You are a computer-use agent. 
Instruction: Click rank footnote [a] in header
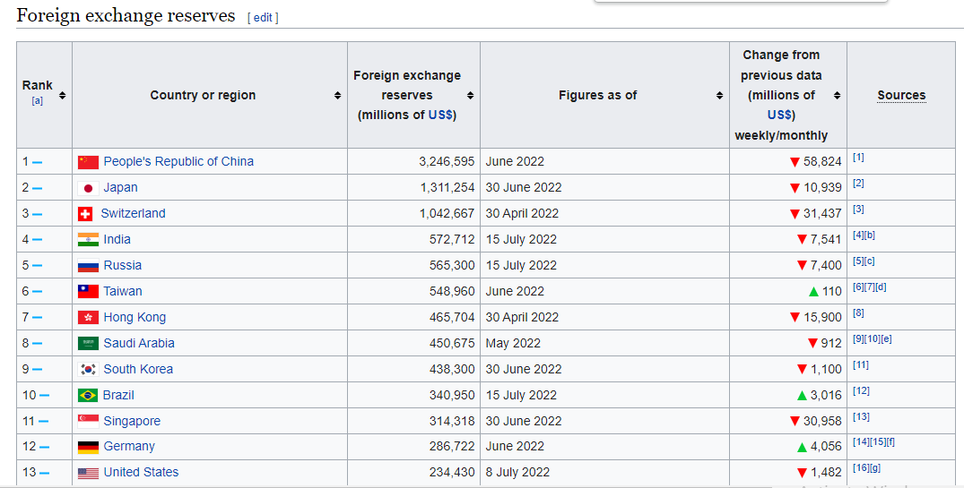coord(37,101)
